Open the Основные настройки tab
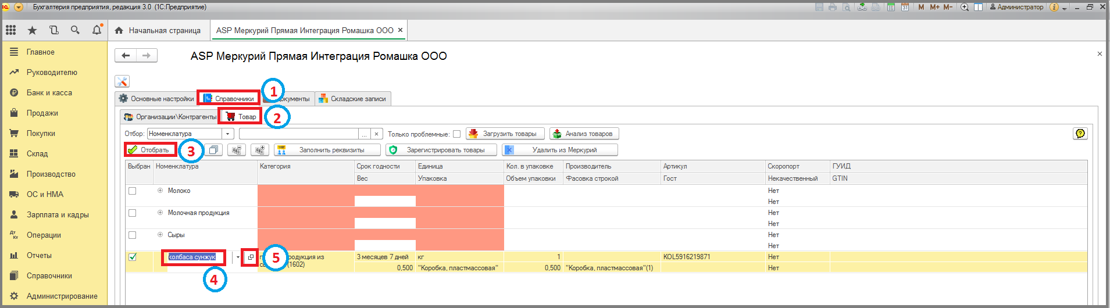Screen dimensions: 1110x308 pos(156,99)
